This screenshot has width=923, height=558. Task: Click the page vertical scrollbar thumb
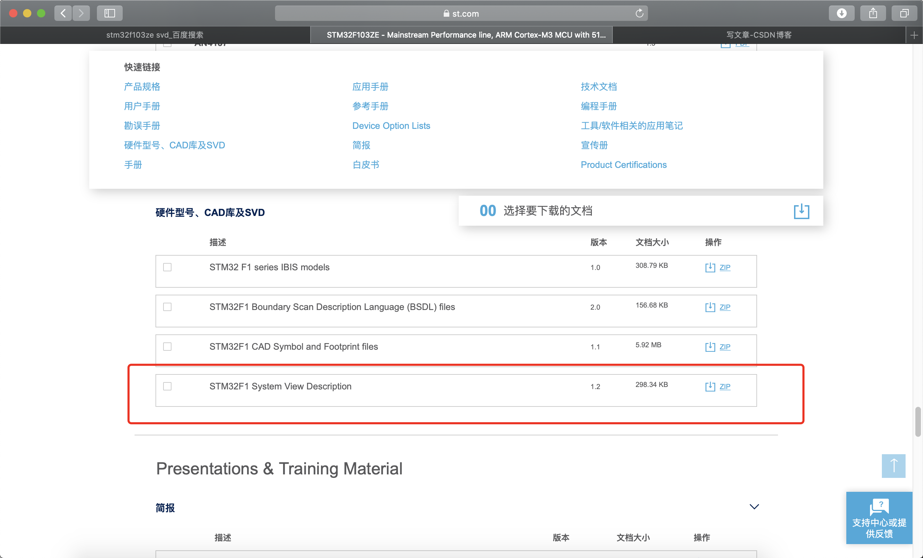(918, 421)
